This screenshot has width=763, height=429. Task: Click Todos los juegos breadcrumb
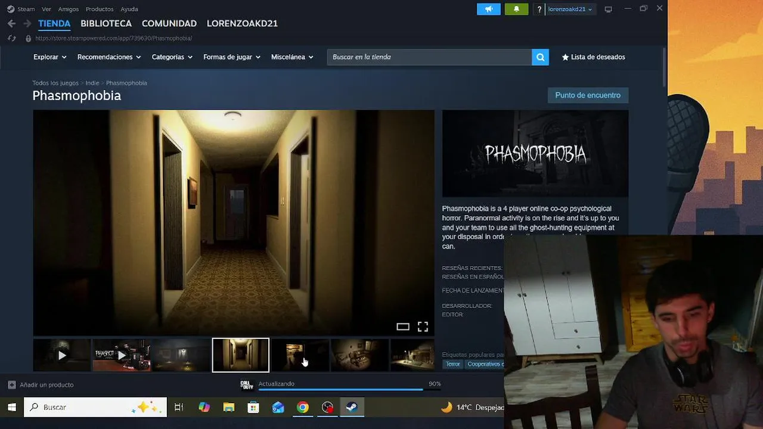click(55, 83)
